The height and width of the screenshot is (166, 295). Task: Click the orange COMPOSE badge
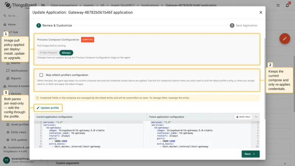click(87, 39)
